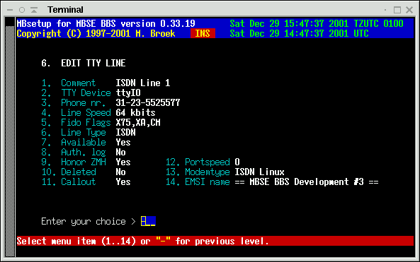Click the Deleted value No
Image resolution: width=420 pixels, height=262 pixels.
120,172
